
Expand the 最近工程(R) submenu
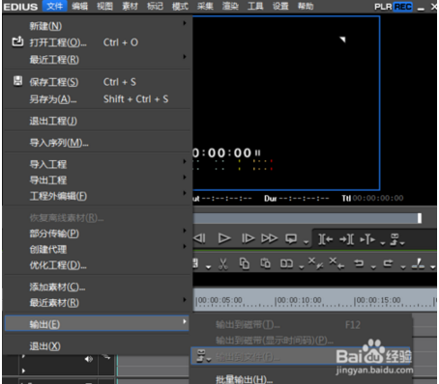(x=97, y=60)
